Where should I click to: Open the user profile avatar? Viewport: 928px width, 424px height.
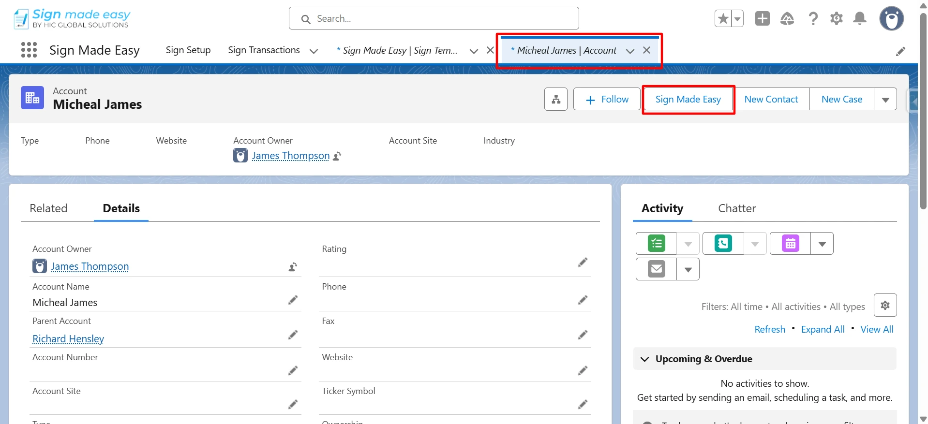point(892,19)
